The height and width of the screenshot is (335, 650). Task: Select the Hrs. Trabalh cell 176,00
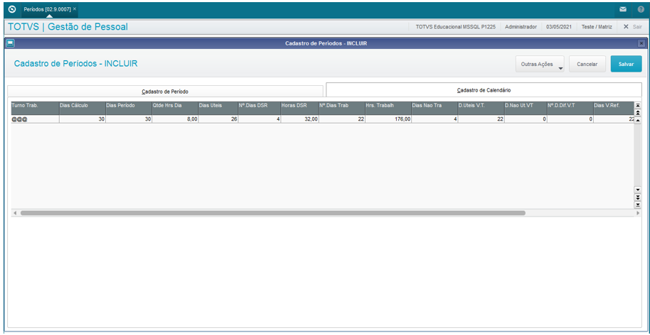[388, 119]
